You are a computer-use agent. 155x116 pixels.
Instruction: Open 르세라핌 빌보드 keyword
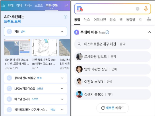[113, 56]
